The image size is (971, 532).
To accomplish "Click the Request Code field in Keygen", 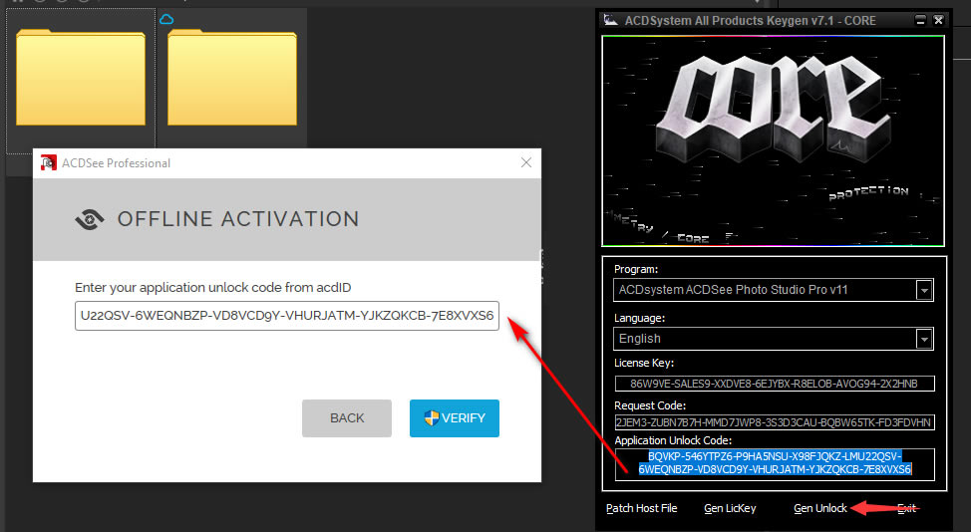I will coord(775,422).
